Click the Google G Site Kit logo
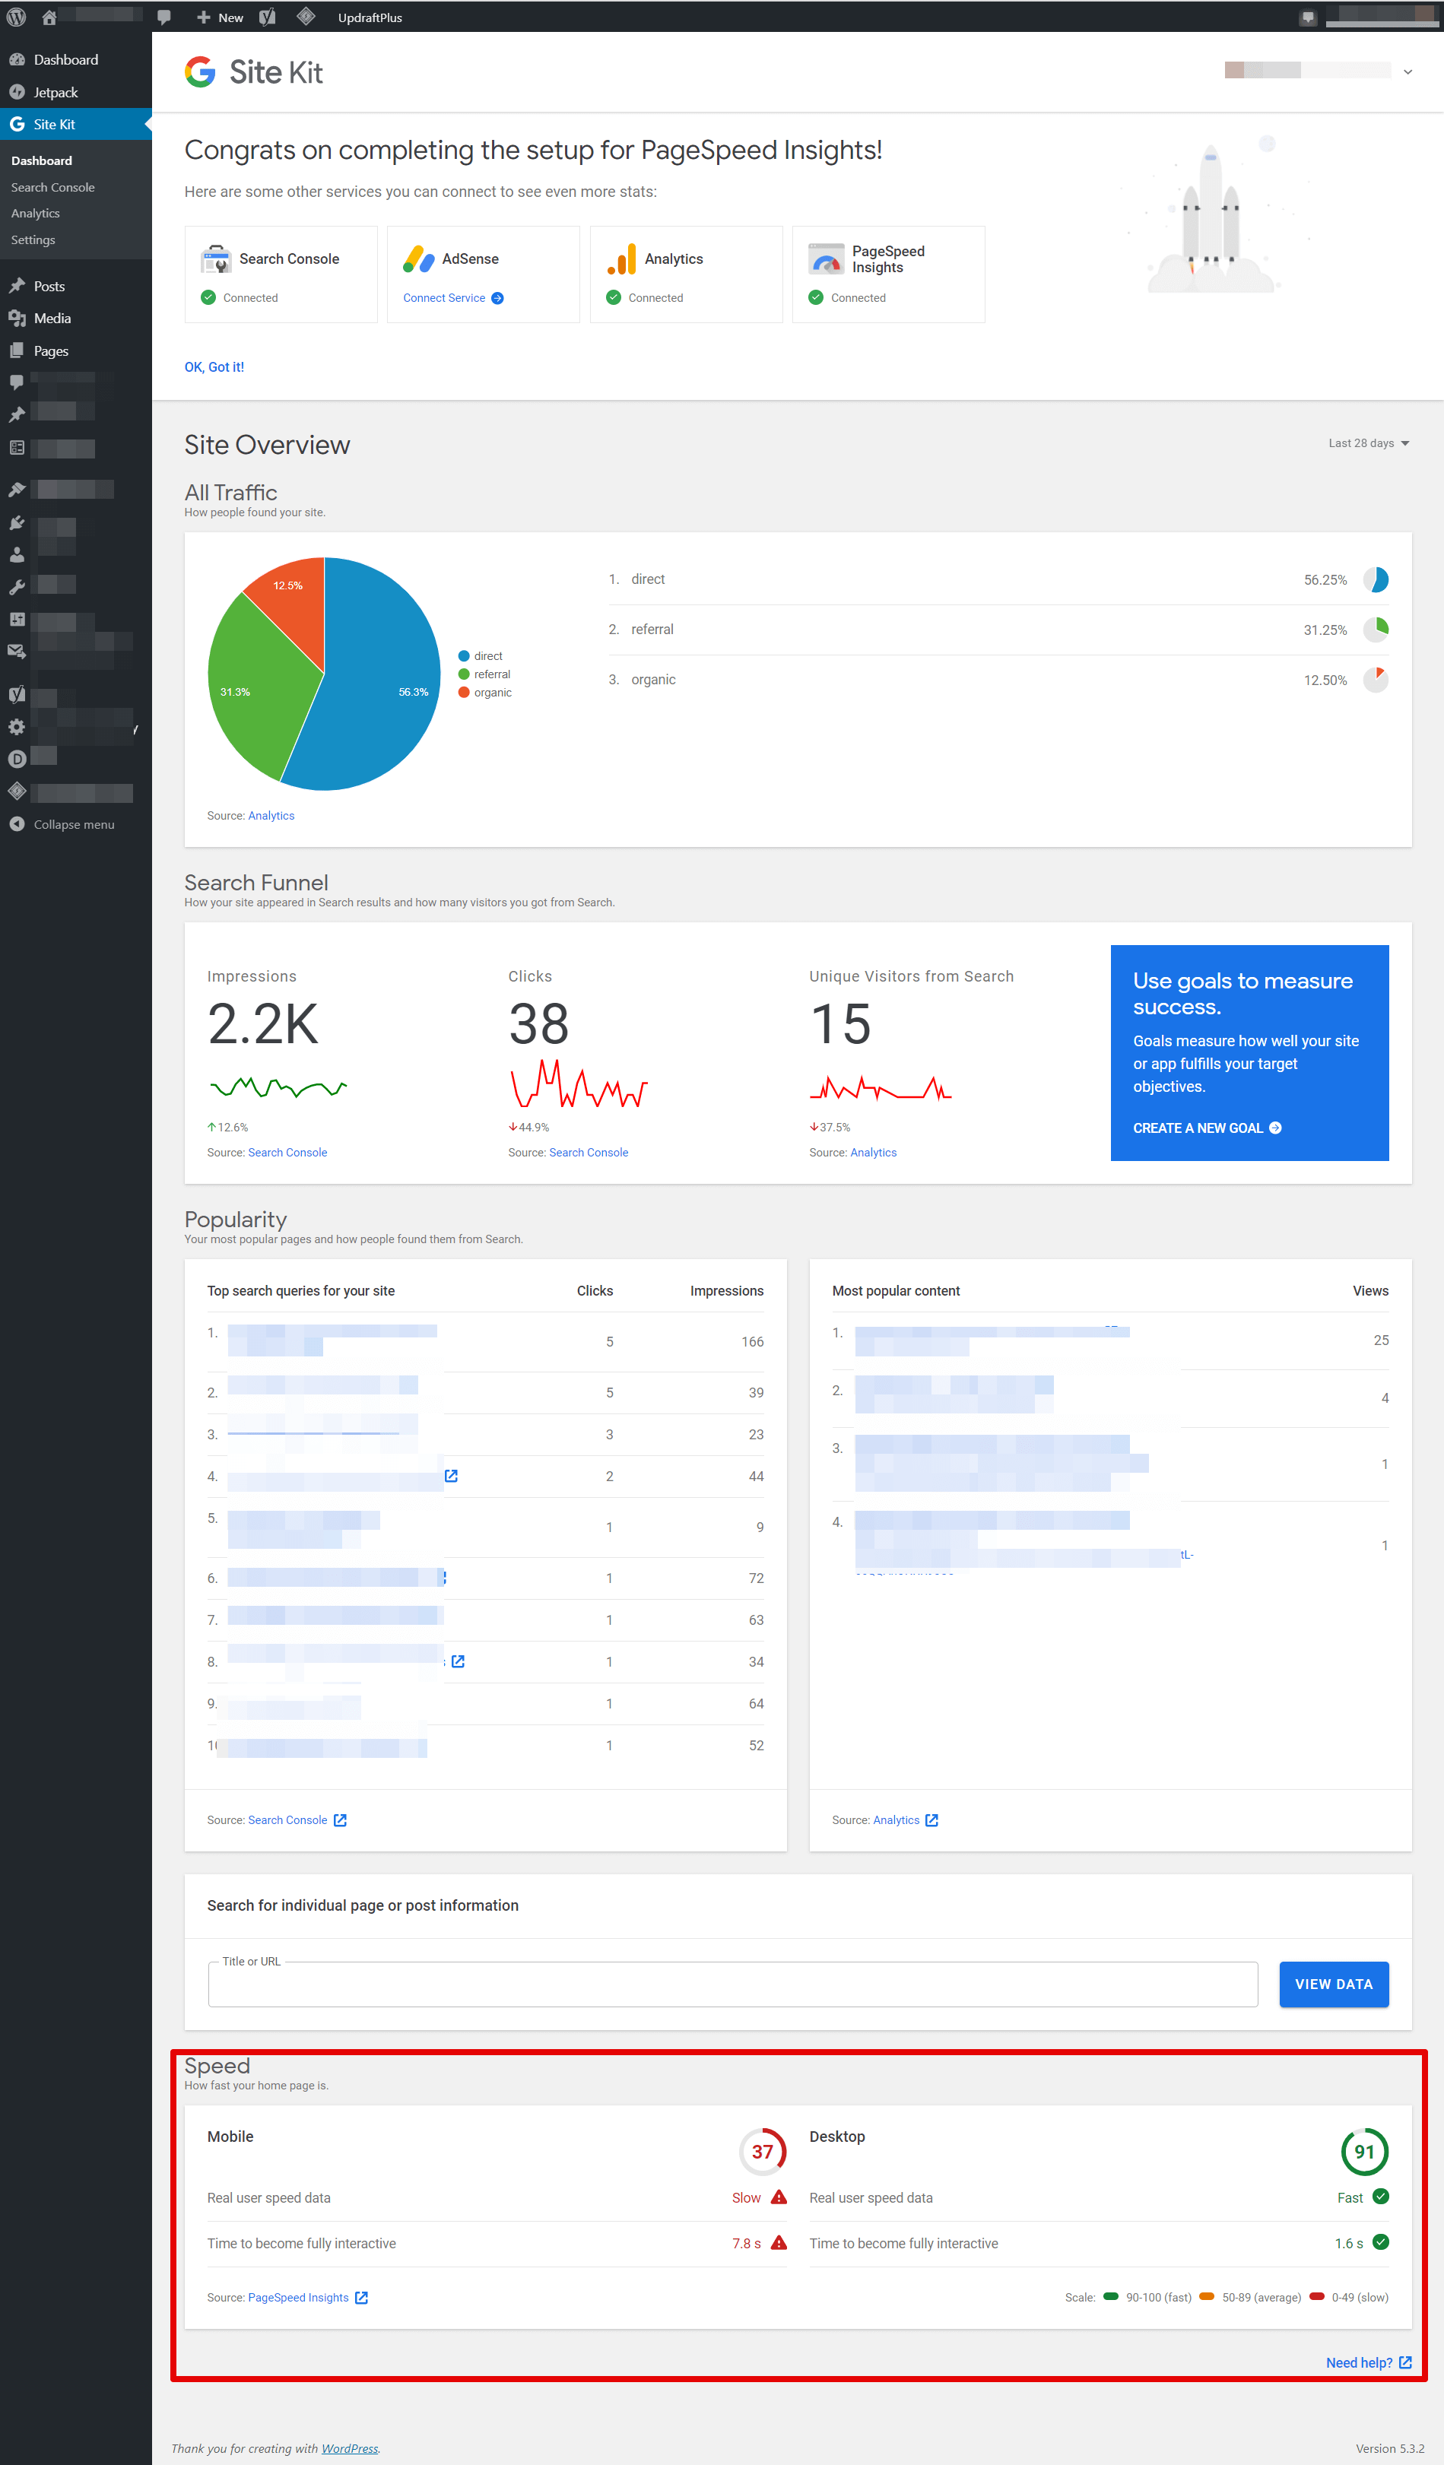This screenshot has height=2465, width=1444. 199,71
